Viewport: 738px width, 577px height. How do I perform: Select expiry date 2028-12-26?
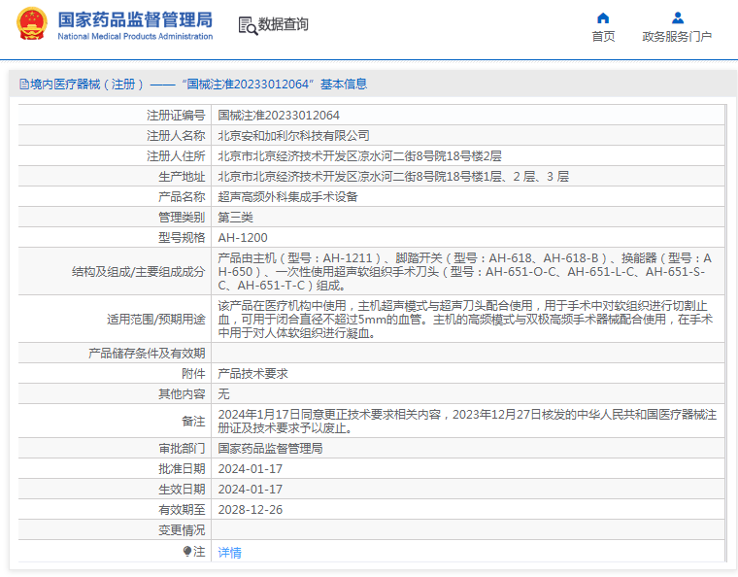point(251,510)
